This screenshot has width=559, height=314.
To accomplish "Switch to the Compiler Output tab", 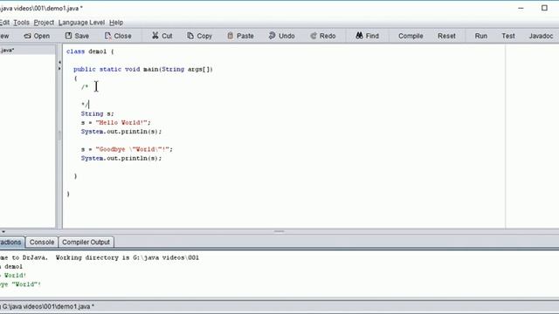I will point(86,242).
